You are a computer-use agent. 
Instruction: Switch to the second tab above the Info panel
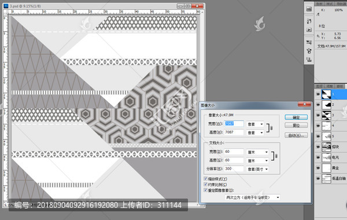(330, 4)
